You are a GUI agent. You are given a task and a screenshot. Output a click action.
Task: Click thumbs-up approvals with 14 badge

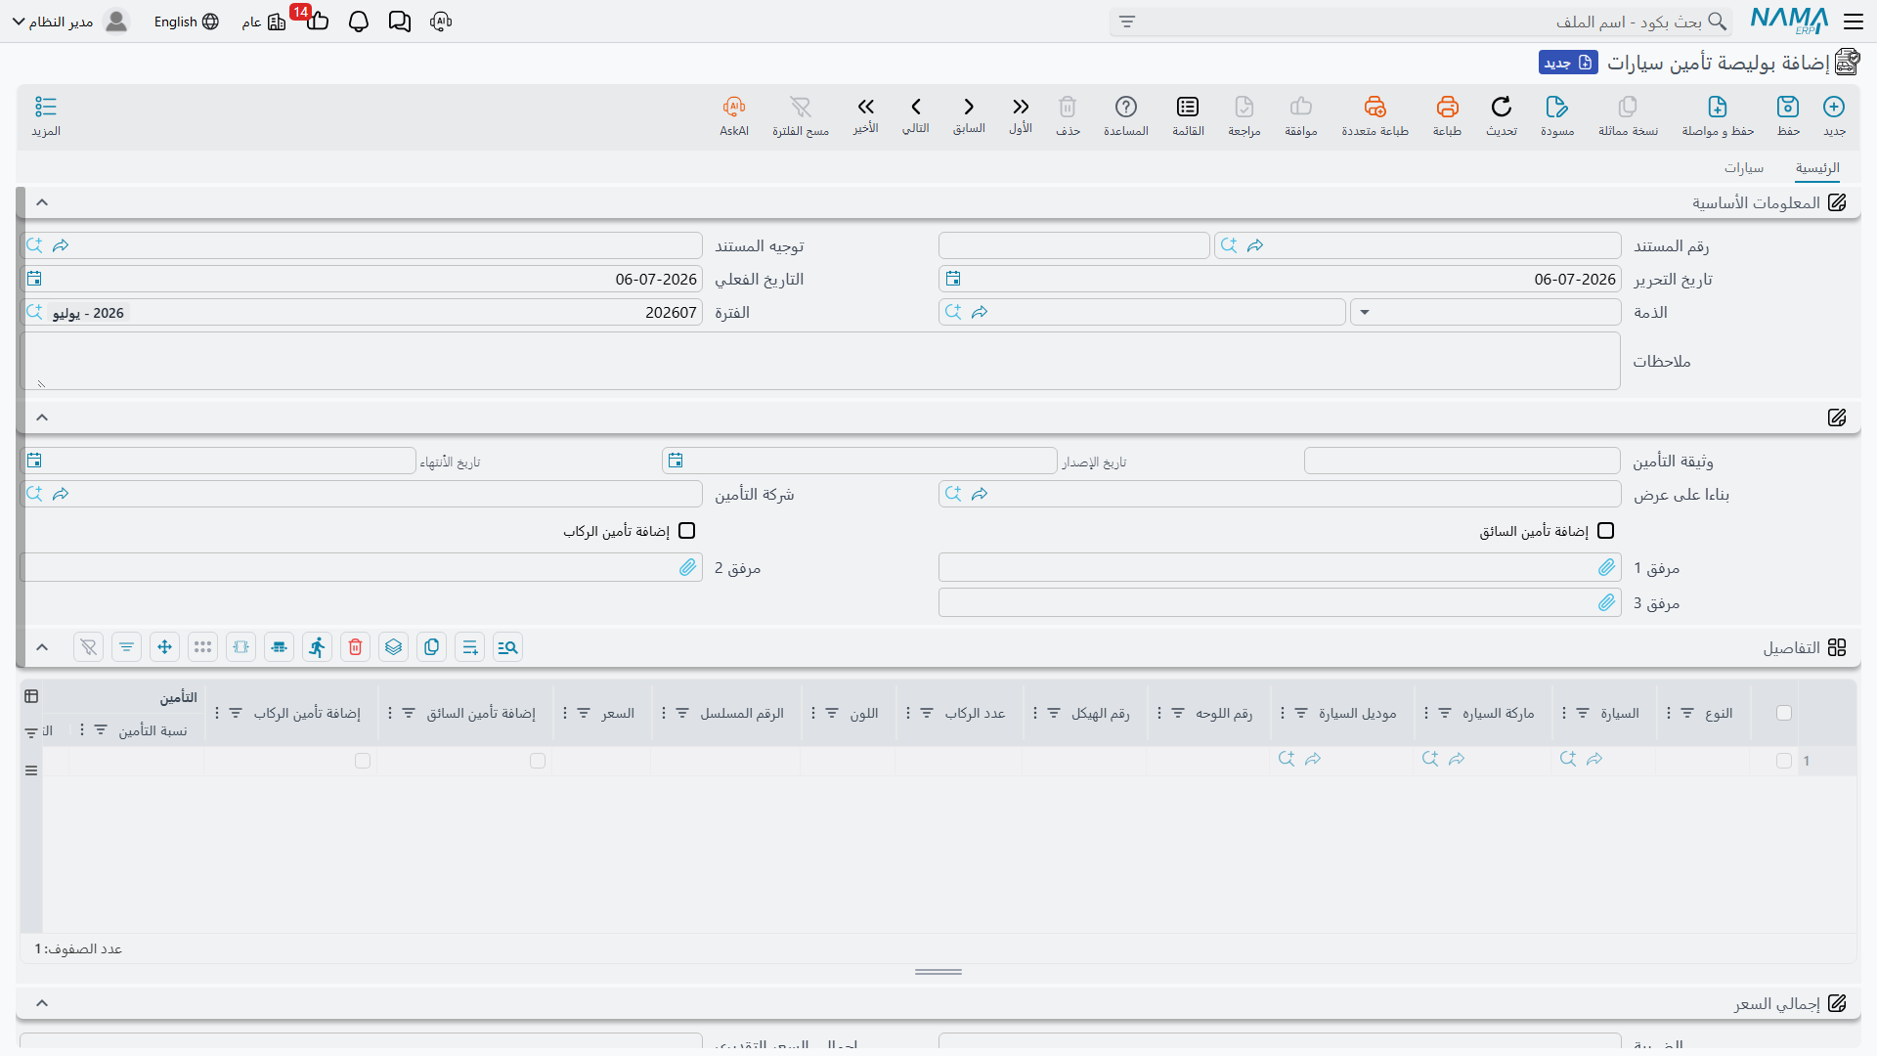coord(316,20)
